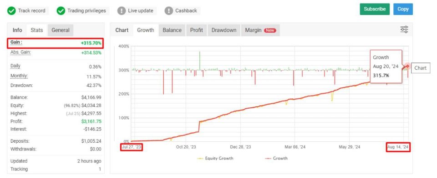Click the Abs. Gain dotted label
437x178 pixels.
[20, 53]
